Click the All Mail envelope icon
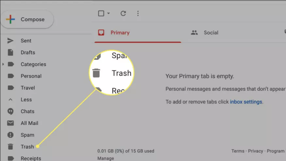 [x=10, y=123]
